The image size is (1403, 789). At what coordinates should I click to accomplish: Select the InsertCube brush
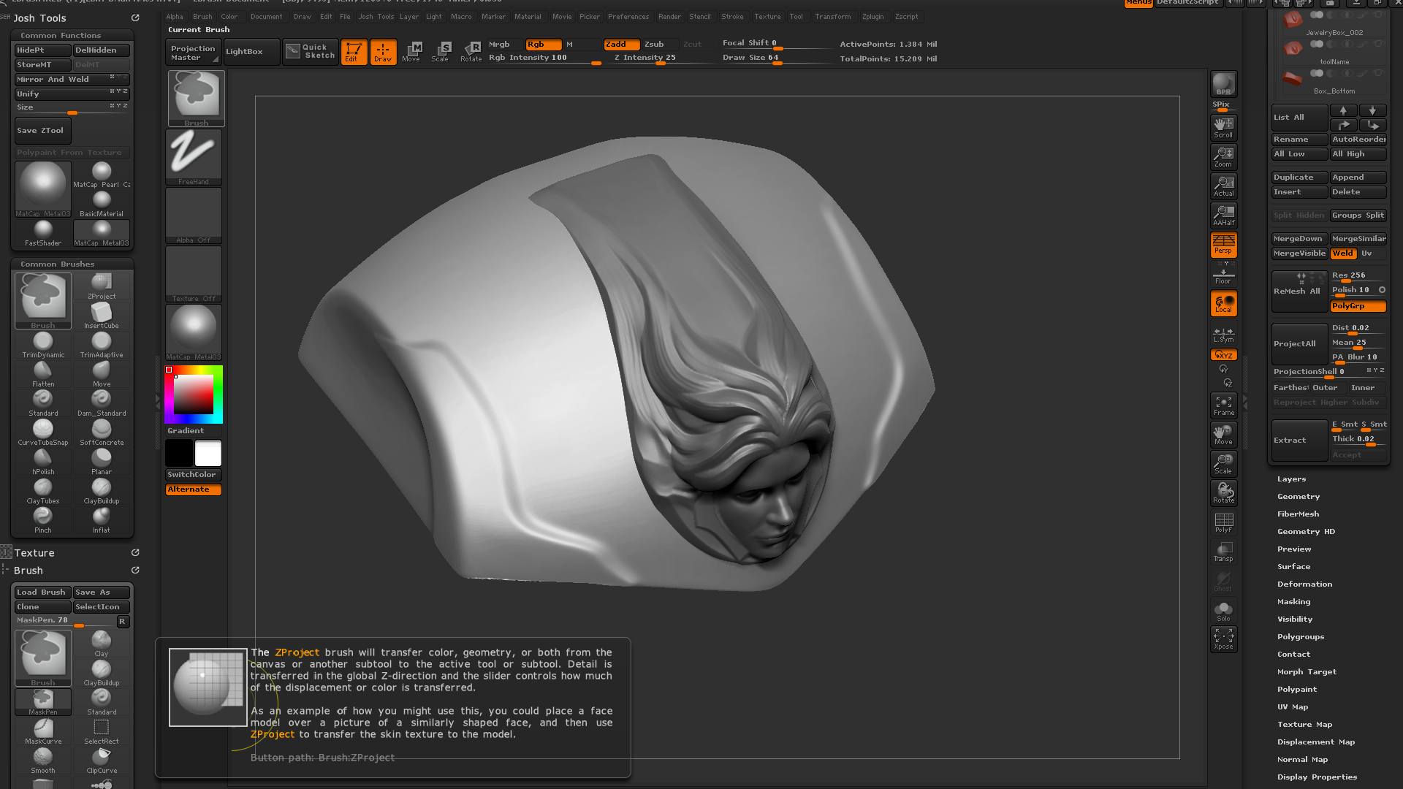coord(102,316)
